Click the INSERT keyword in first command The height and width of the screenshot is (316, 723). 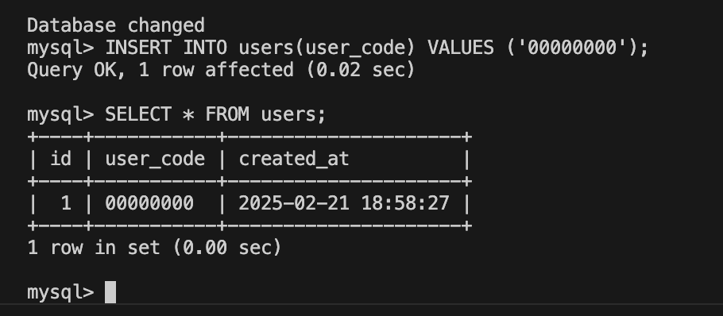click(x=138, y=48)
